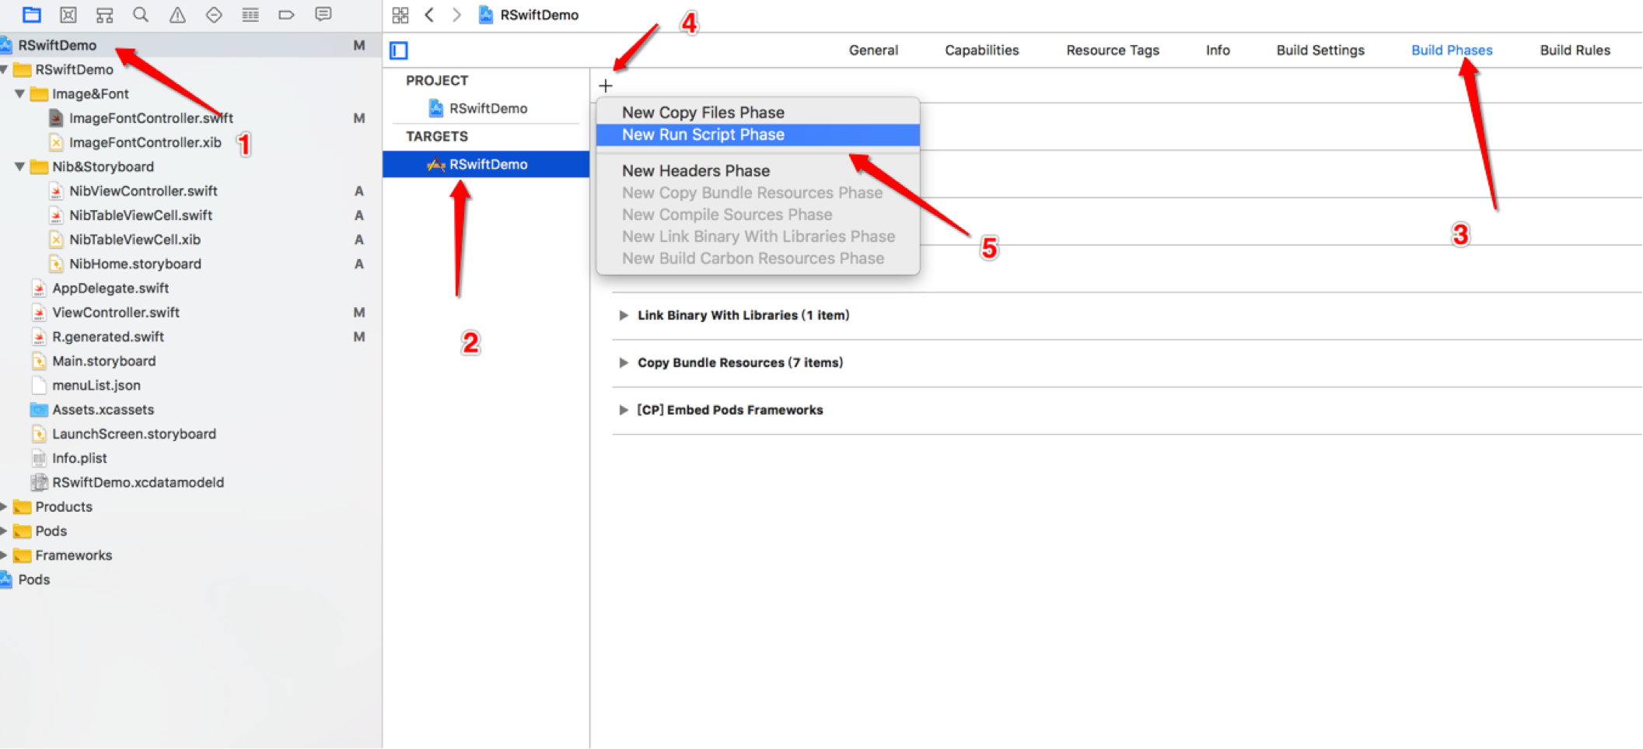This screenshot has height=749, width=1643.
Task: Expand Copy Bundle Resources section
Action: (624, 362)
